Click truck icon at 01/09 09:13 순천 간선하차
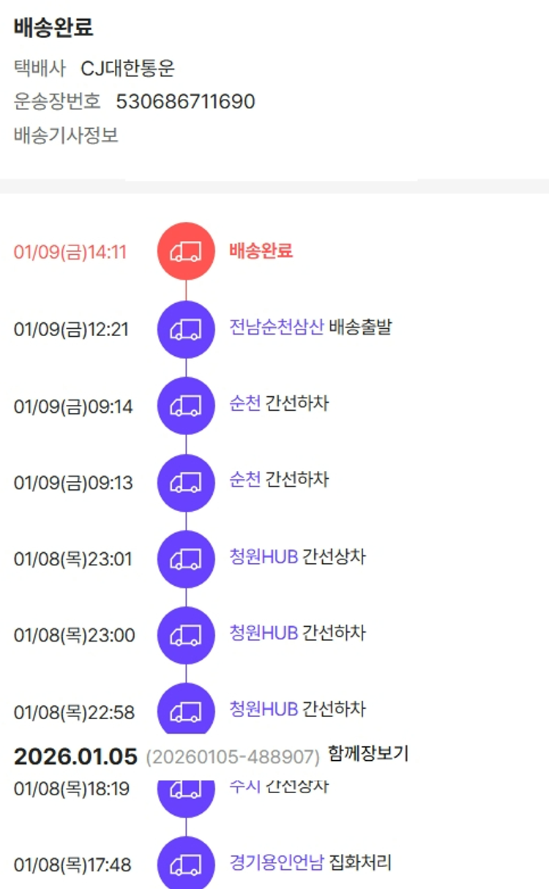The image size is (549, 889). tap(186, 483)
